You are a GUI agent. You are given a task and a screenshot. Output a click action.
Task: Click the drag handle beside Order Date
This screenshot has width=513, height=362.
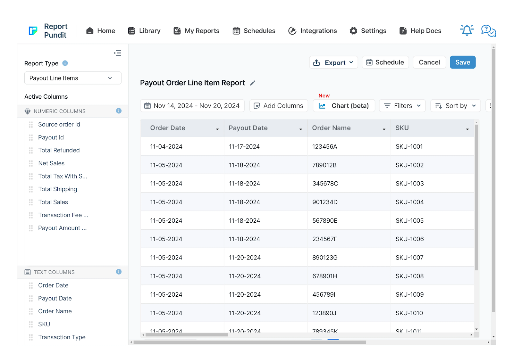coord(31,285)
